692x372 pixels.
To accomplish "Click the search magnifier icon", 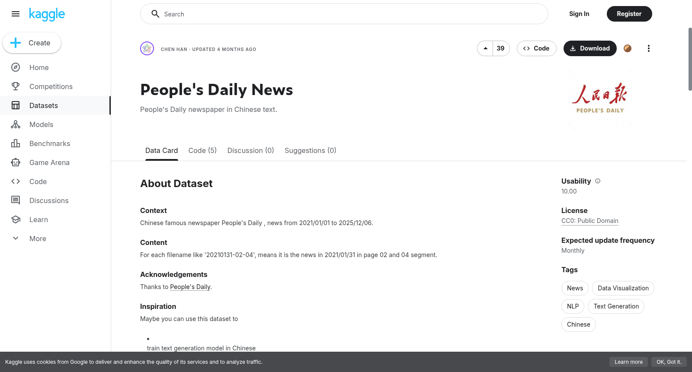I will tap(155, 14).
